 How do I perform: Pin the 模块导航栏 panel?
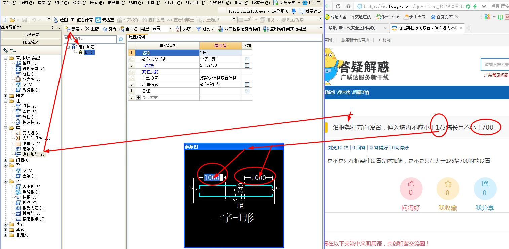[x=53, y=28]
